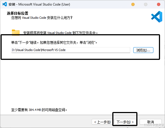Click text 您想将 Visual Studio Code 安装在什么地方
Image resolution: width=165 pixels, height=128 pixels.
pos(42,18)
